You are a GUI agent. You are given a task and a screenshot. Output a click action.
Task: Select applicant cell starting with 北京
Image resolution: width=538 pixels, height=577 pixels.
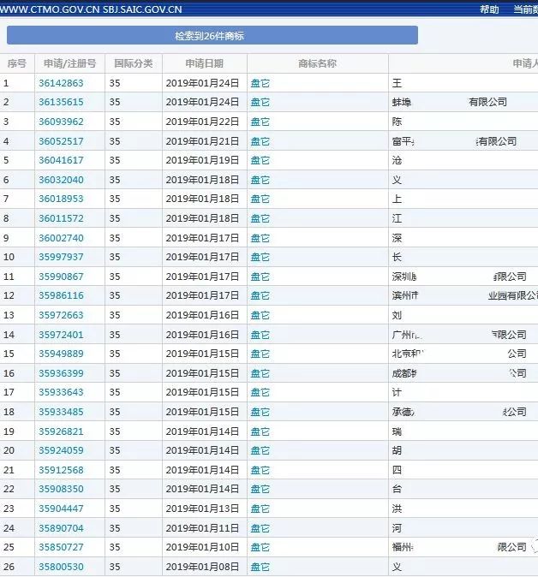tap(463, 354)
